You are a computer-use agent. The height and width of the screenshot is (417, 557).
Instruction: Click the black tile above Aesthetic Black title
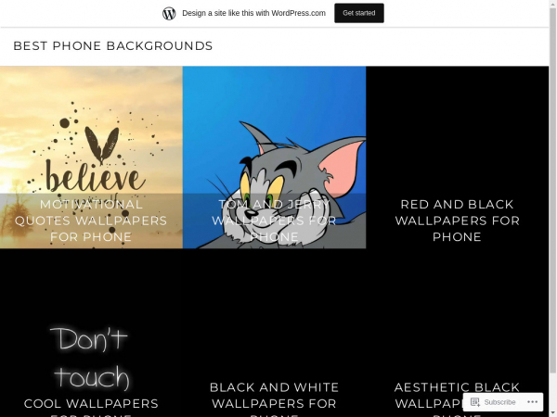(x=457, y=314)
